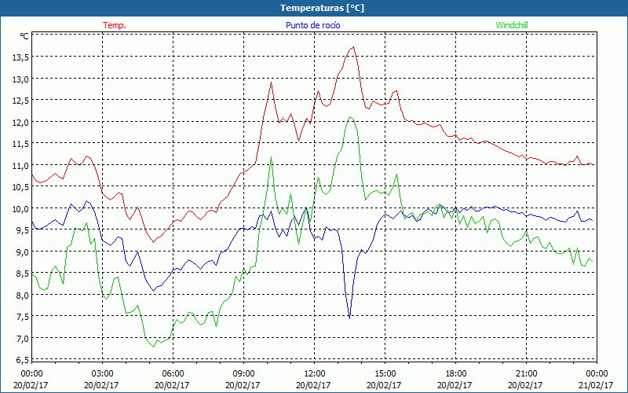The image size is (628, 393).
Task: Select the blue 'Punto de rocío' legend label
Action: (x=312, y=25)
